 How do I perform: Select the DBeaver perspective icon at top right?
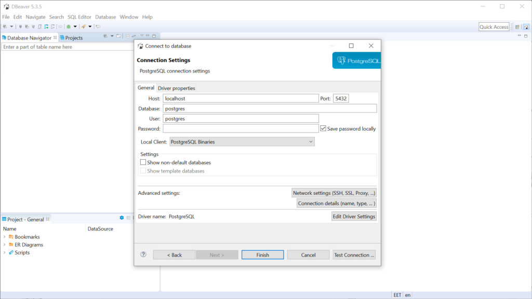click(526, 27)
